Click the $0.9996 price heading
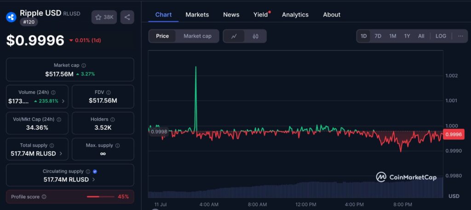Screen dimensions: 471x210 click(x=35, y=40)
